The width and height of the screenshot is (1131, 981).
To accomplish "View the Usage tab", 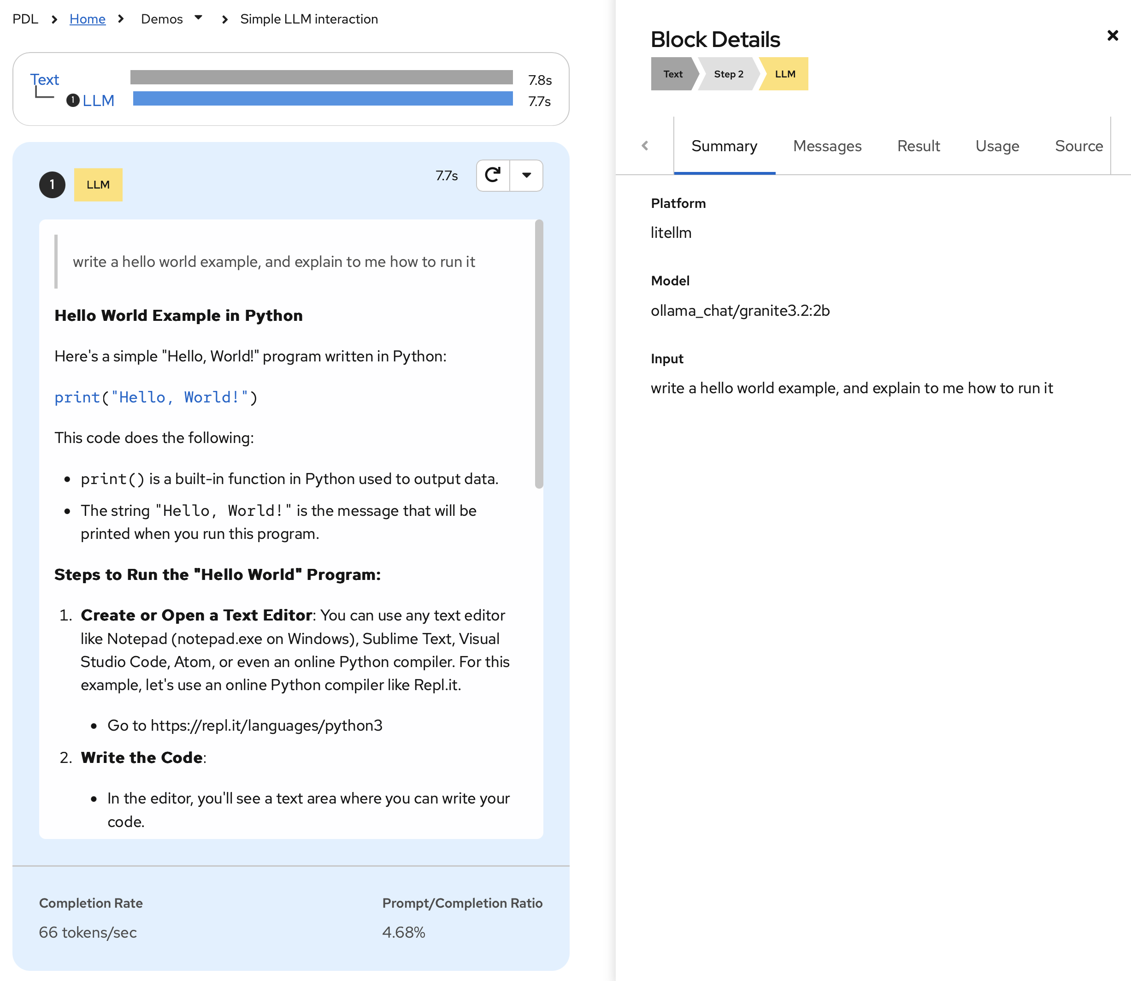I will pyautogui.click(x=997, y=146).
